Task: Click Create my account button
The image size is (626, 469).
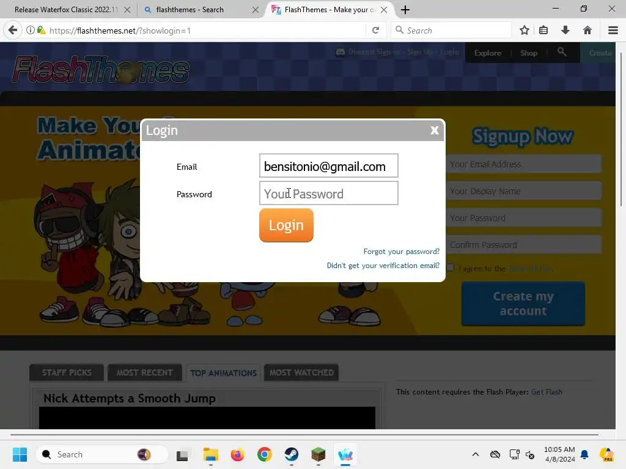Action: coord(523,304)
